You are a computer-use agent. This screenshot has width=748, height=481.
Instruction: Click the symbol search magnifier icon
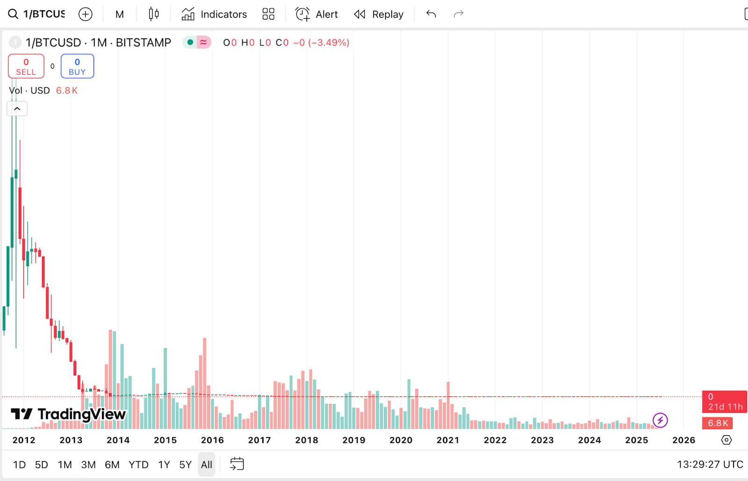tap(13, 14)
